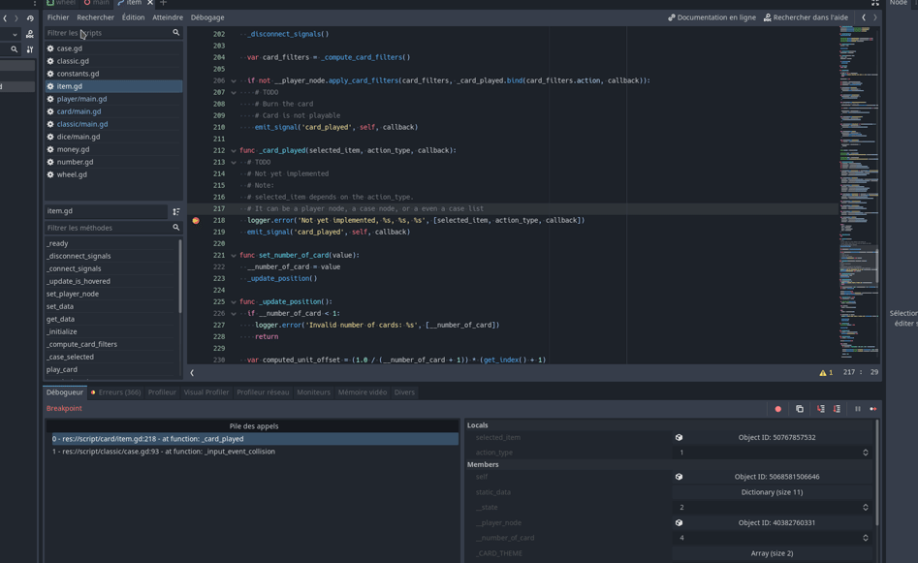Open case.gd script

tap(113, 48)
